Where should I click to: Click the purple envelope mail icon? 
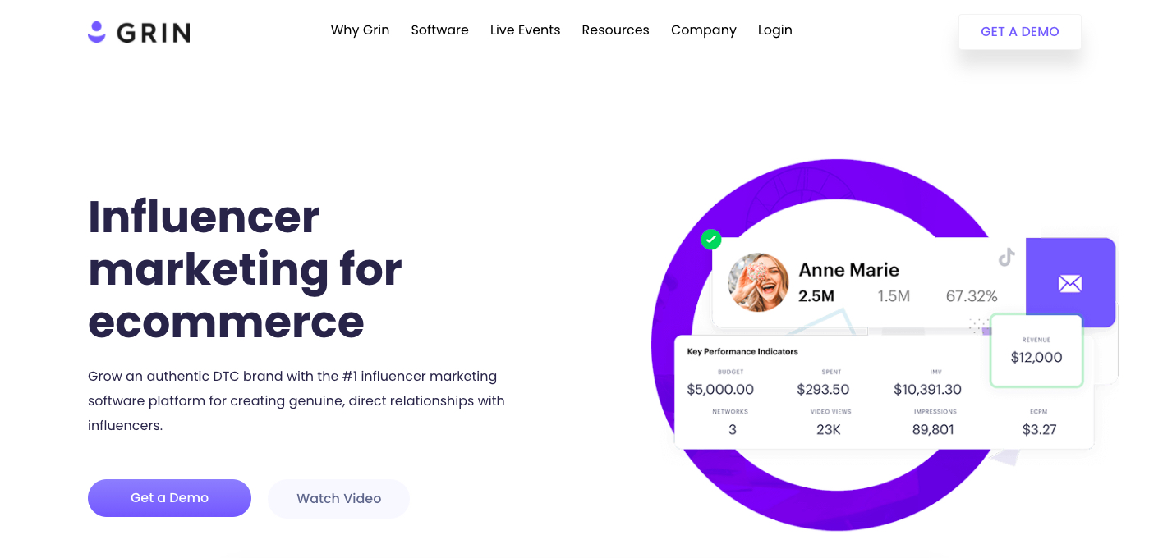[x=1070, y=284]
